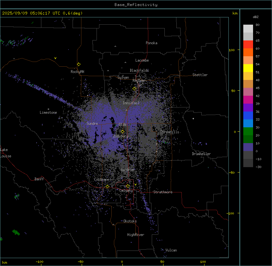Click the Base_Reflectivity title
This screenshot has width=272, height=266.
(x=136, y=5)
